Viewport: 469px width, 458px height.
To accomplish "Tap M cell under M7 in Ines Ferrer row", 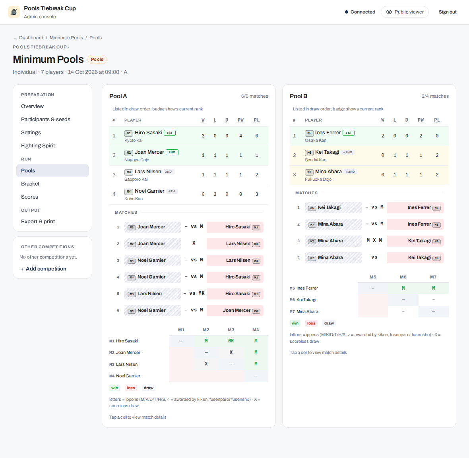I will coord(433,288).
